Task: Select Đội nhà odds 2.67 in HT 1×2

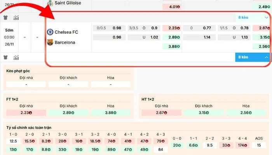Action: (x=161, y=112)
